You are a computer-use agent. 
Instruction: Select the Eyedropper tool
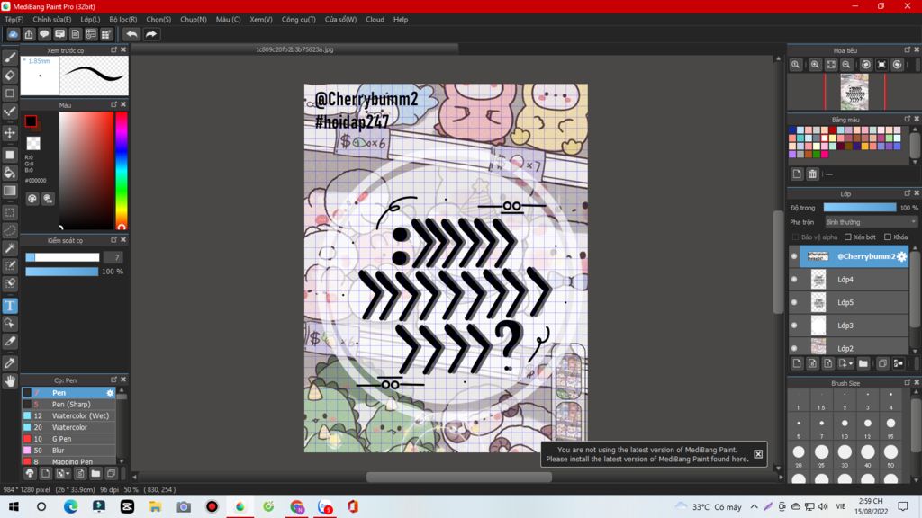pos(10,363)
